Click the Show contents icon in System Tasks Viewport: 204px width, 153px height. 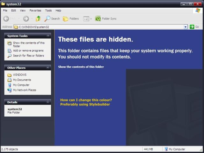9,43
